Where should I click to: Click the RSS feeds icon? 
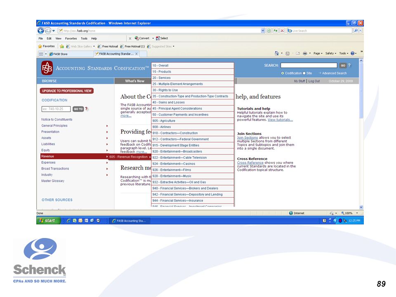click(288, 53)
